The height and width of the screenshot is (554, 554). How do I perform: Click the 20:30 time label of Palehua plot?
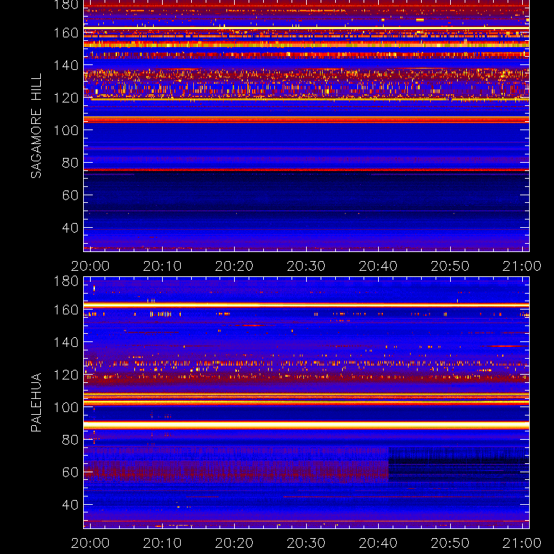[x=306, y=543]
